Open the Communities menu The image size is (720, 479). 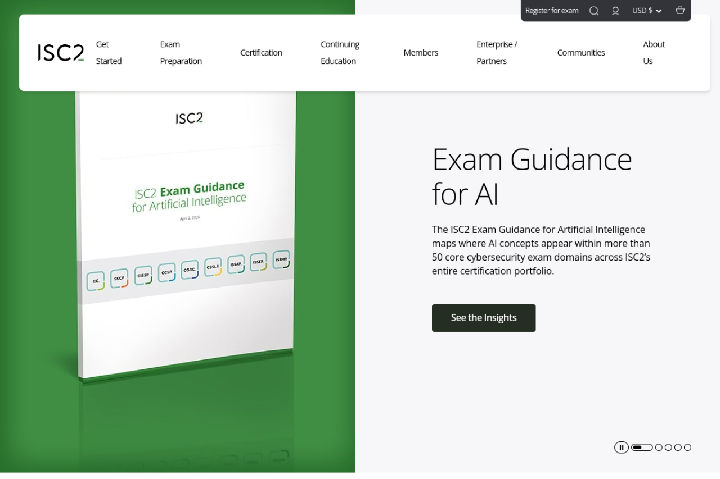coord(581,53)
